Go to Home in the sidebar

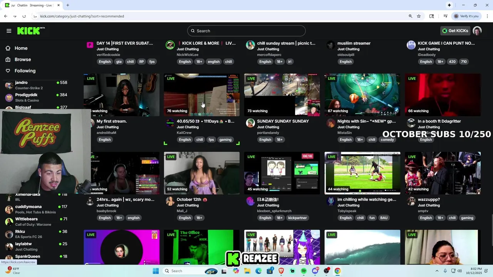pyautogui.click(x=21, y=48)
